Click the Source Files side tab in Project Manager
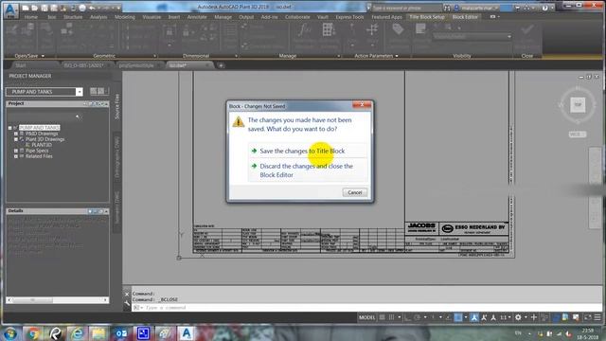The height and width of the screenshot is (341, 606). click(x=117, y=106)
